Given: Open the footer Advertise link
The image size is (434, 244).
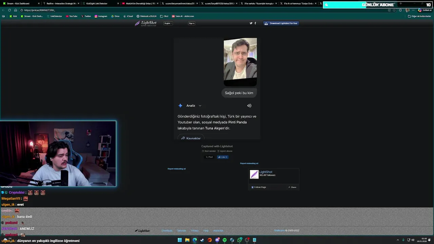Looking at the screenshot, I should (218, 231).
